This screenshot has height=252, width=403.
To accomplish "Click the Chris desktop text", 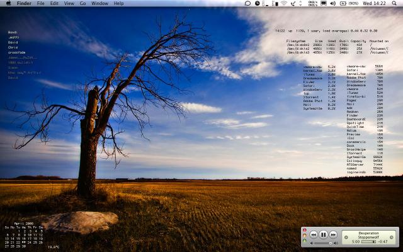I will coord(13,48).
